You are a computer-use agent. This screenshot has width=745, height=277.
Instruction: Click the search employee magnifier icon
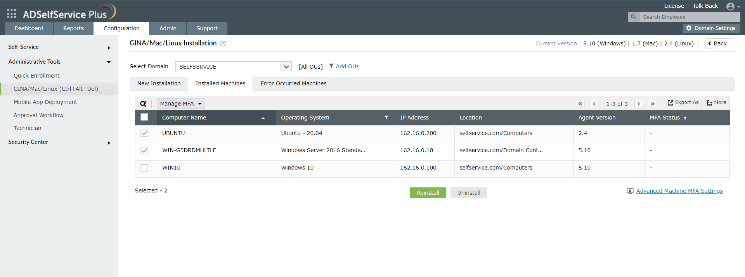[634, 17]
